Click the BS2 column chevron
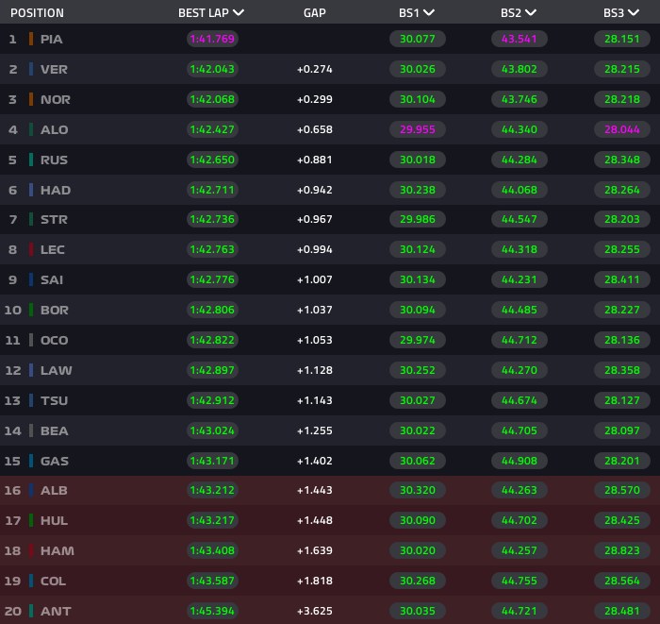Viewport: 660px width, 624px height. click(x=531, y=12)
